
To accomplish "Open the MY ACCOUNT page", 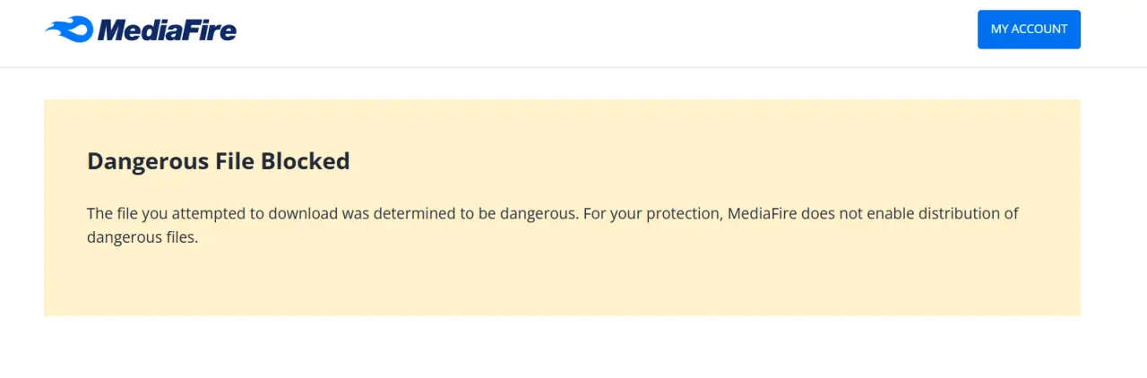I will pyautogui.click(x=1029, y=29).
